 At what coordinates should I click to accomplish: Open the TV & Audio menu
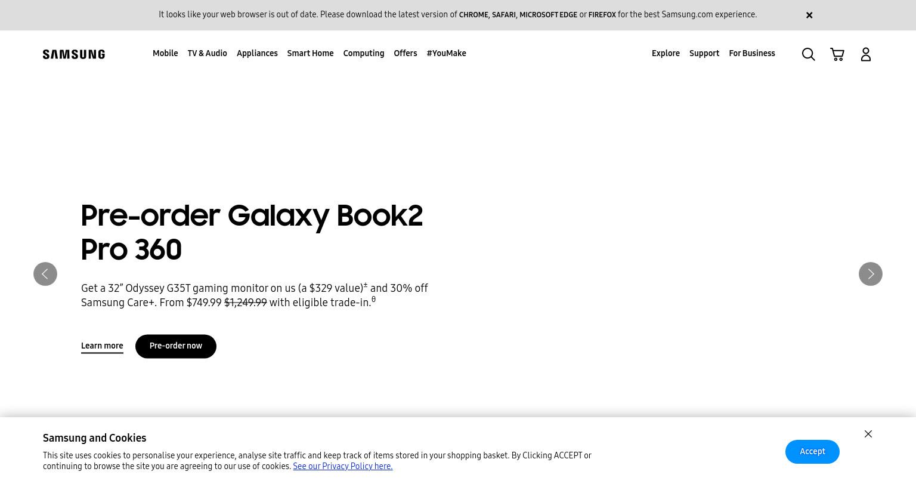(208, 54)
